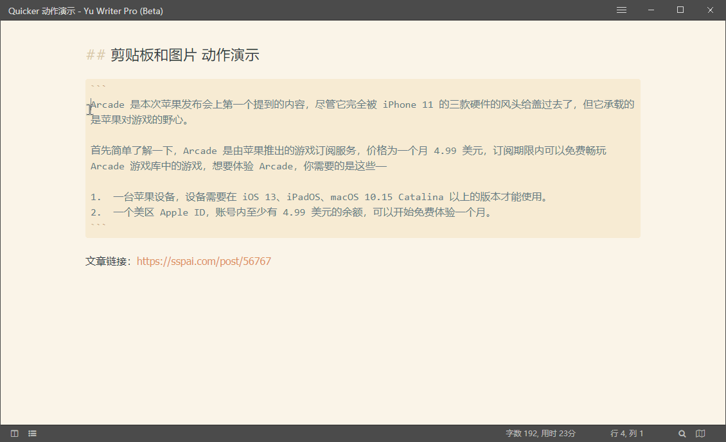Click the word count '字数 192, 用时 23分'
This screenshot has width=726, height=442.
[x=540, y=433]
